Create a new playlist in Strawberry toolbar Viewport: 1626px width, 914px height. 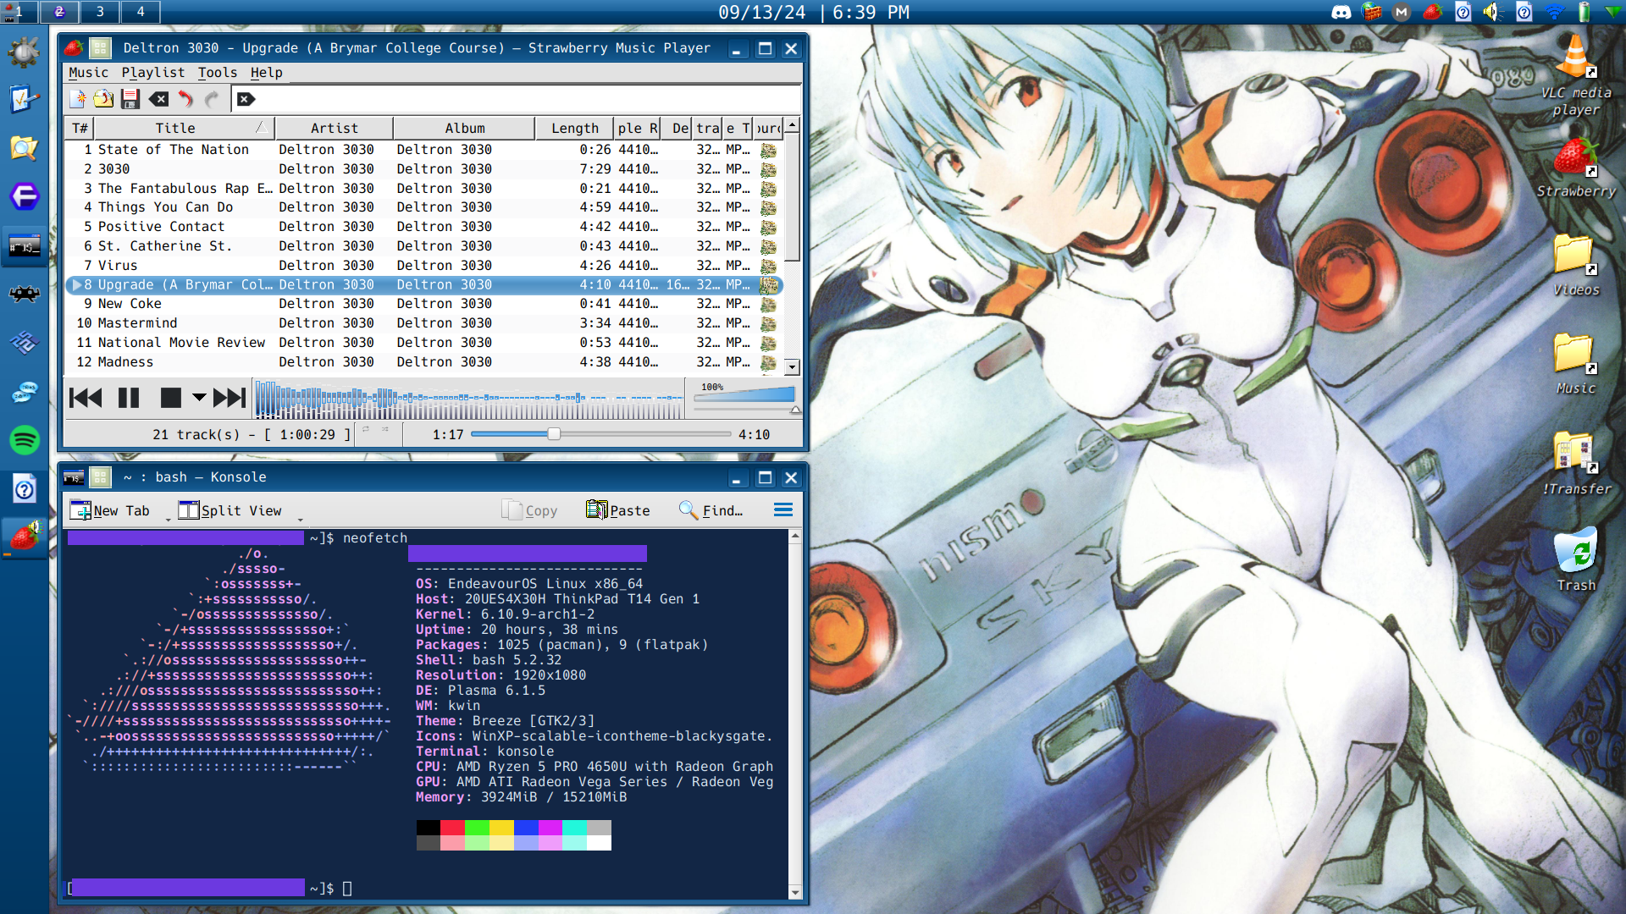78,99
